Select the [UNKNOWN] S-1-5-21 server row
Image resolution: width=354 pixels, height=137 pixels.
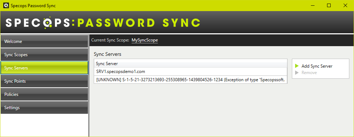[191, 79]
